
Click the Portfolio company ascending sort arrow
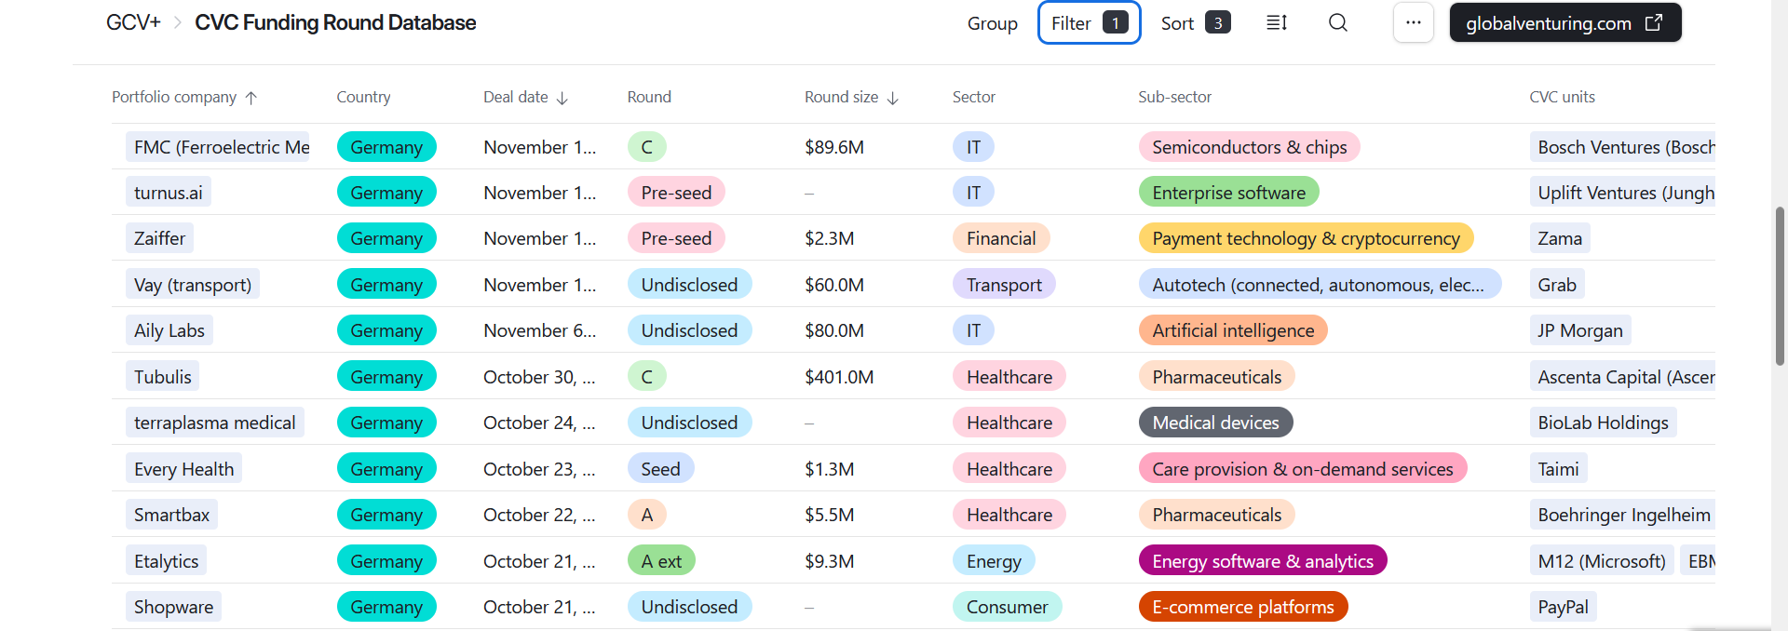[x=251, y=98]
